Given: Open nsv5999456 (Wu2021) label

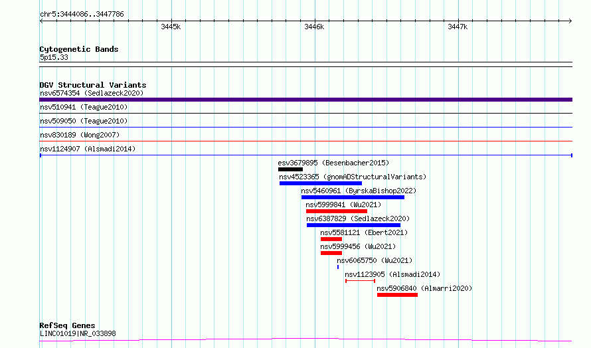Looking at the screenshot, I should pyautogui.click(x=358, y=246).
